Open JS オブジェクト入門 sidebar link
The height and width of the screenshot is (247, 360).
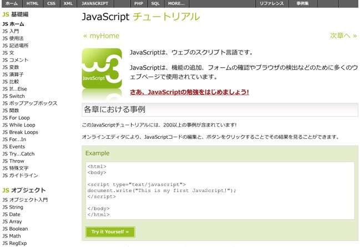click(x=26, y=200)
